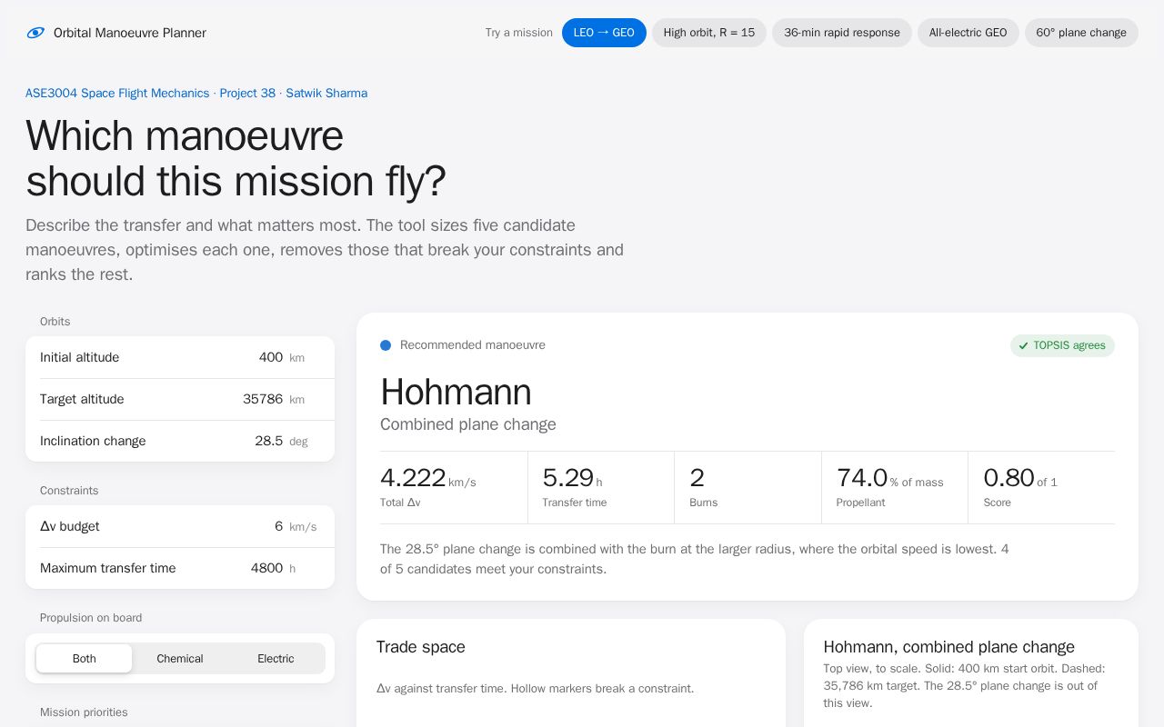This screenshot has height=727, width=1164.
Task: Choose the 36-min rapid response preset
Action: [x=842, y=33]
